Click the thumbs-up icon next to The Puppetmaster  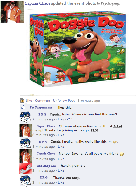(x=23, y=107)
